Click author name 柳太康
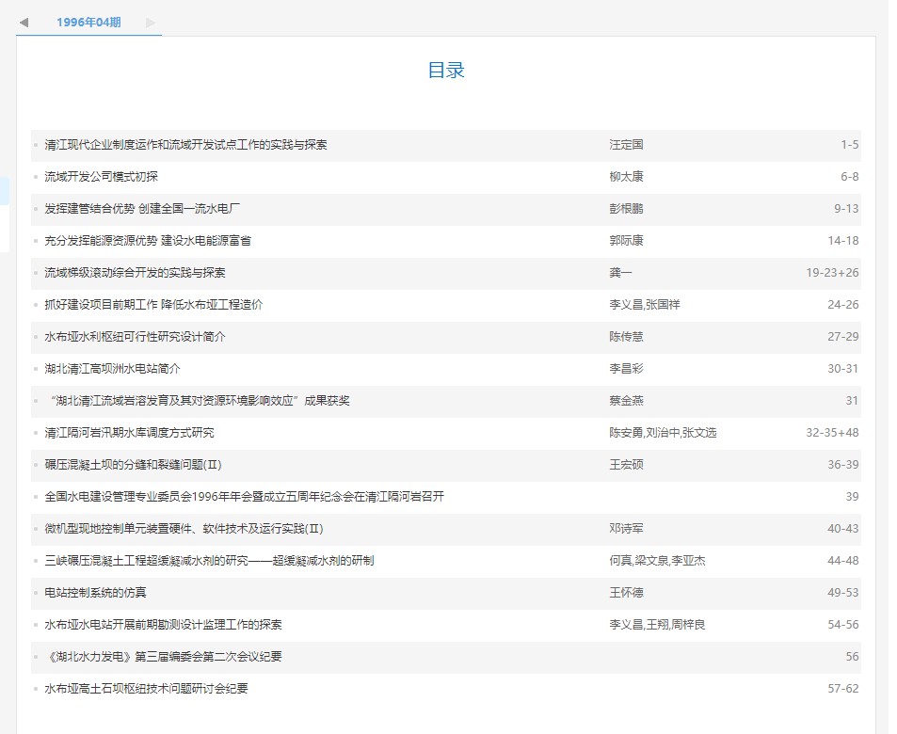Screen dimensions: 897x734 click(x=627, y=177)
